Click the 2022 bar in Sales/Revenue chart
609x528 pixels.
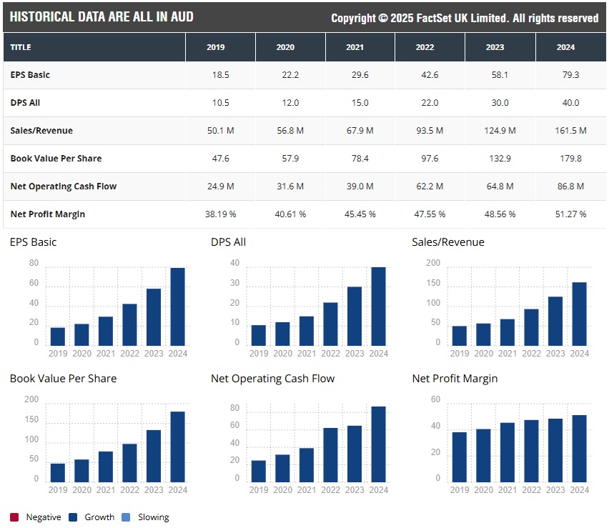click(x=531, y=327)
